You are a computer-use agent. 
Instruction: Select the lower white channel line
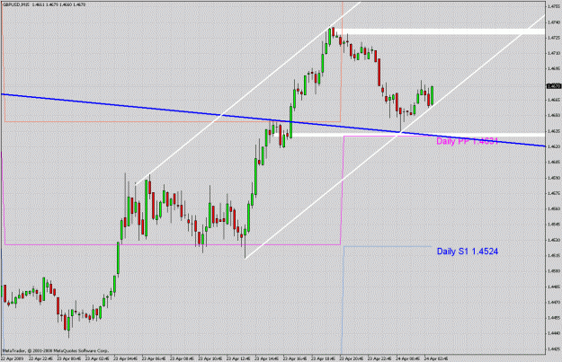coord(394,137)
